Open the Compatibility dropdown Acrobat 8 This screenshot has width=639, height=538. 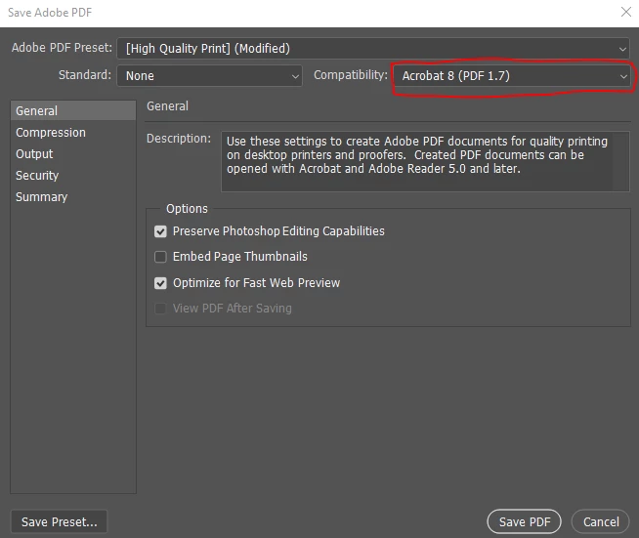[511, 76]
